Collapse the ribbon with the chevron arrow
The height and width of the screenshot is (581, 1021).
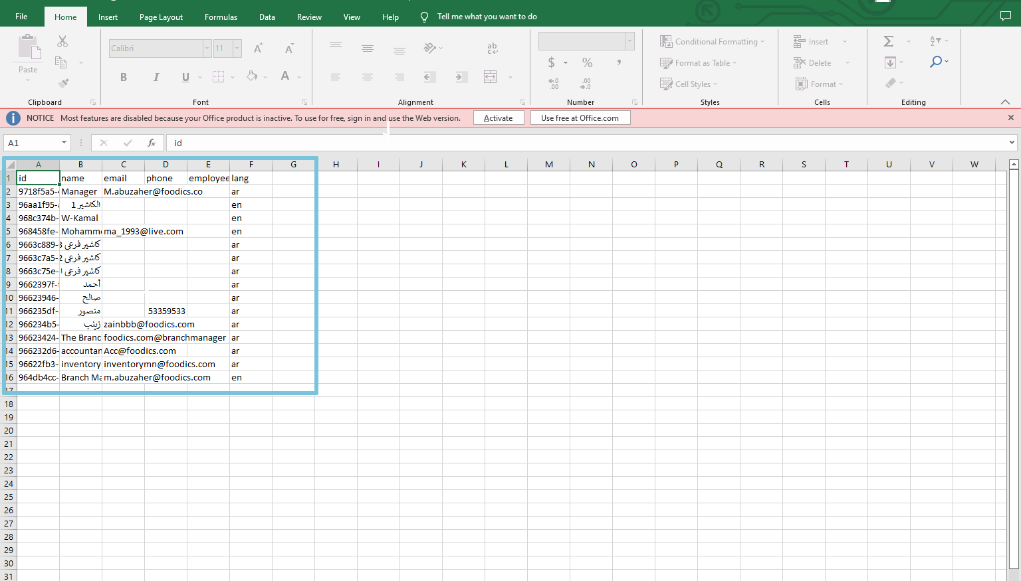[1005, 102]
